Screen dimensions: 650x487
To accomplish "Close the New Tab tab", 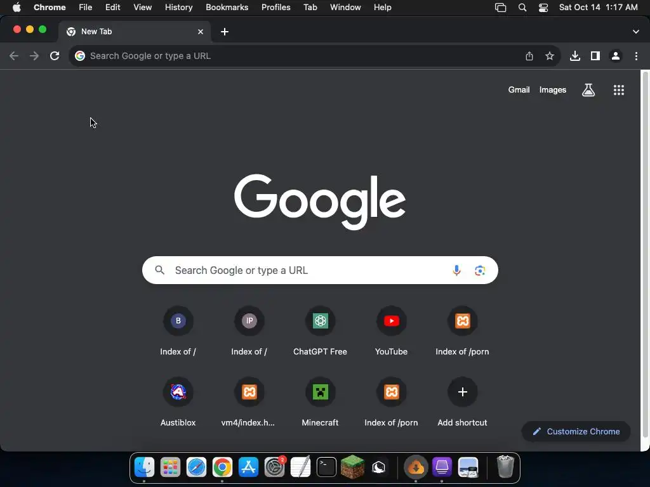I will 201,32.
